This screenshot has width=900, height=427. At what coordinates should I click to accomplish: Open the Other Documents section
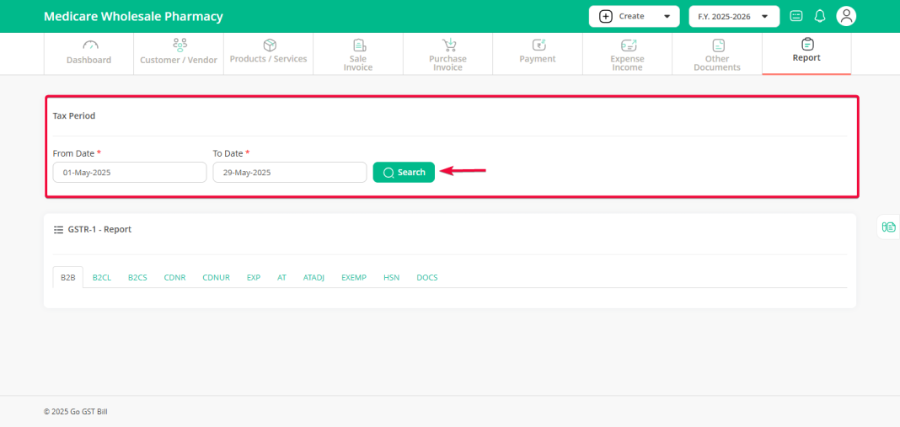(x=717, y=55)
